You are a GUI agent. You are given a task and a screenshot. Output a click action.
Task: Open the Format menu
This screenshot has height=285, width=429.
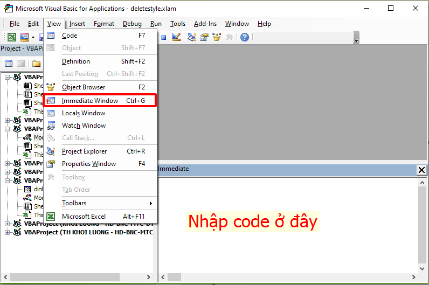[104, 24]
